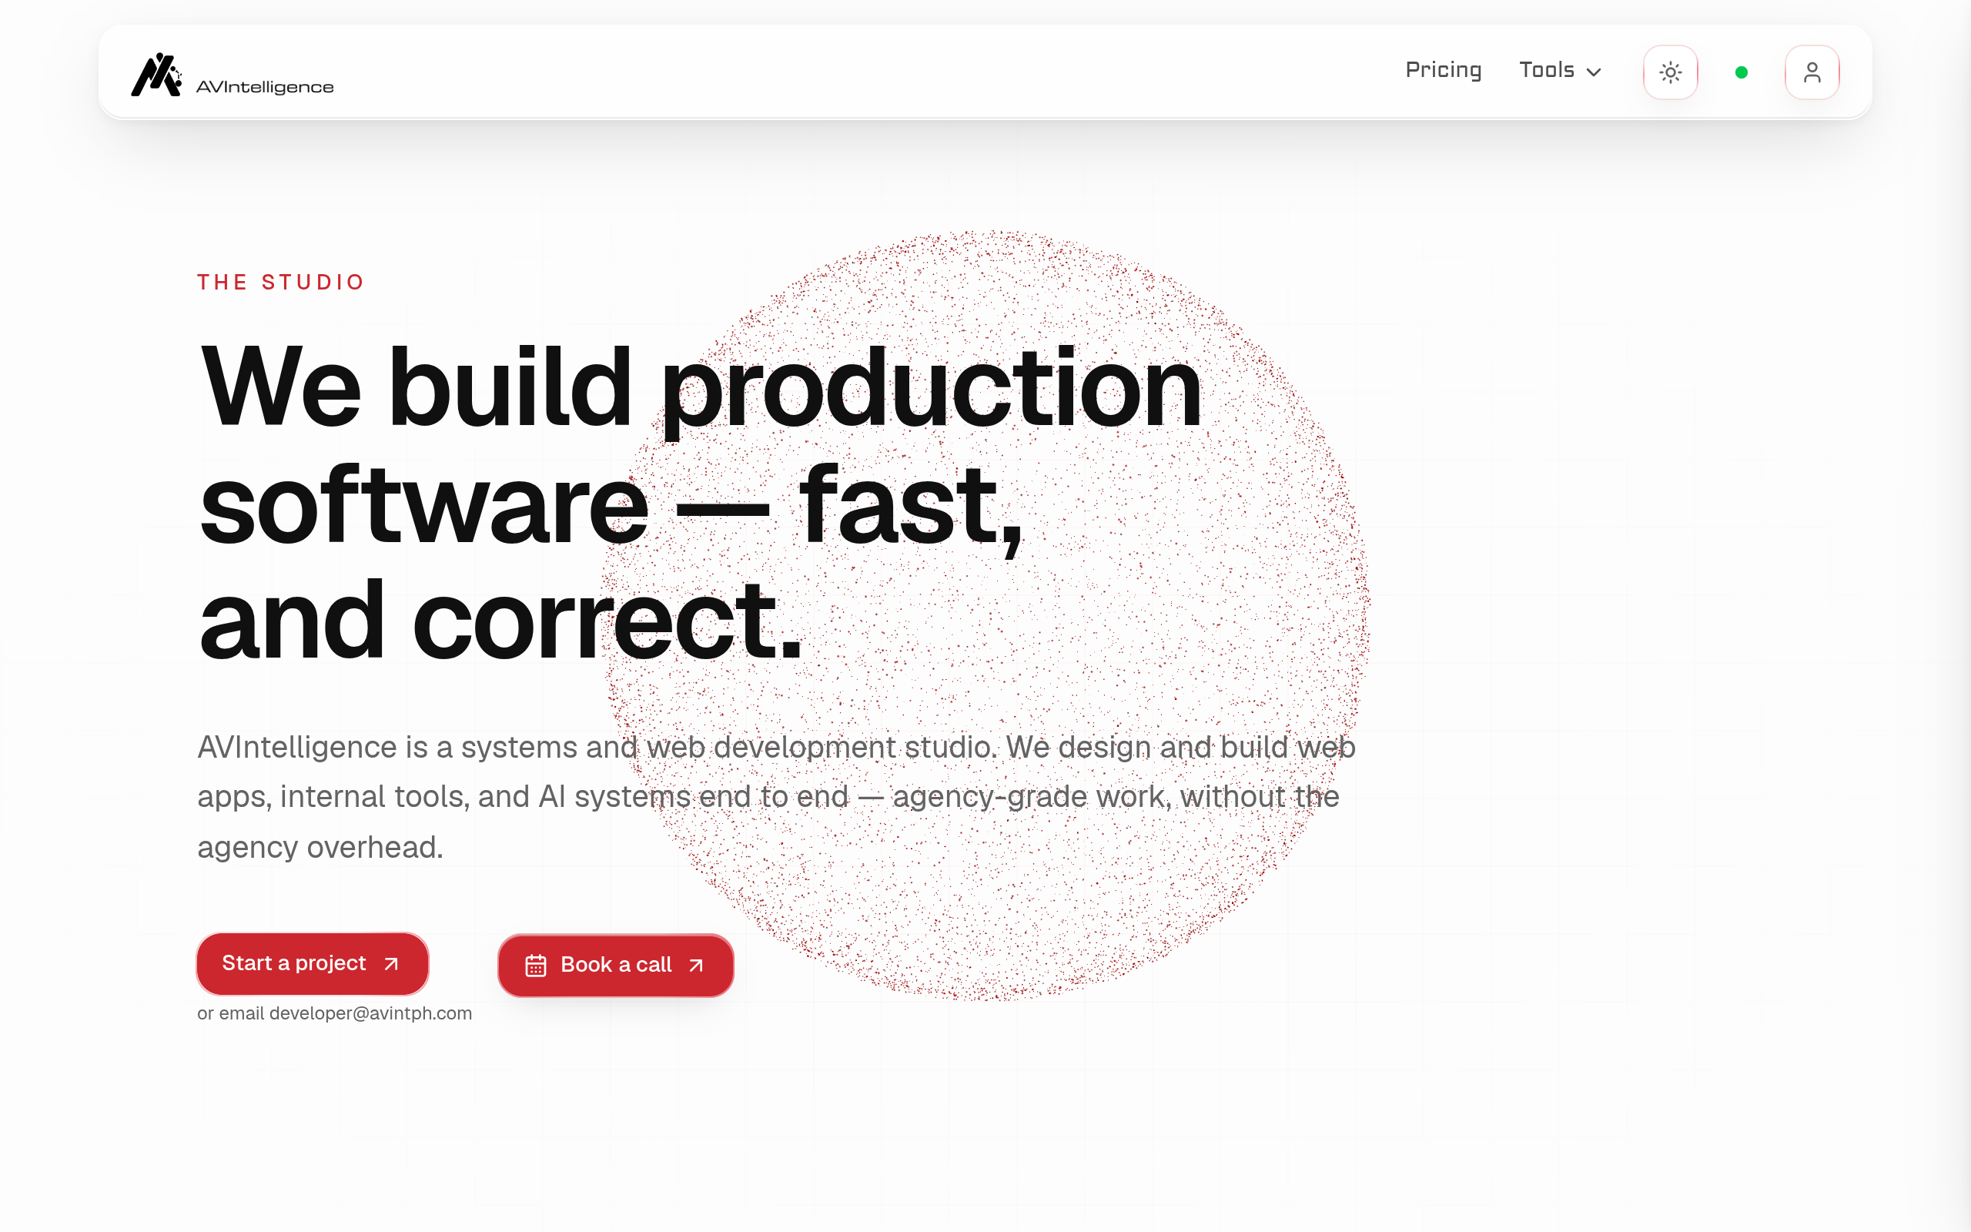Click the 'agency overhead.' paragraph line

point(320,848)
